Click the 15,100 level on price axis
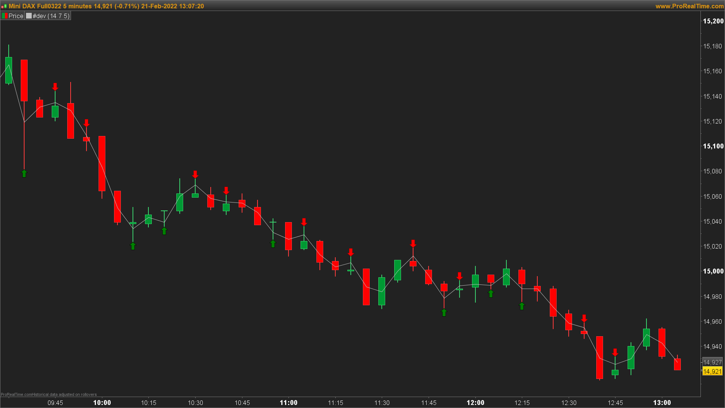 click(x=713, y=146)
